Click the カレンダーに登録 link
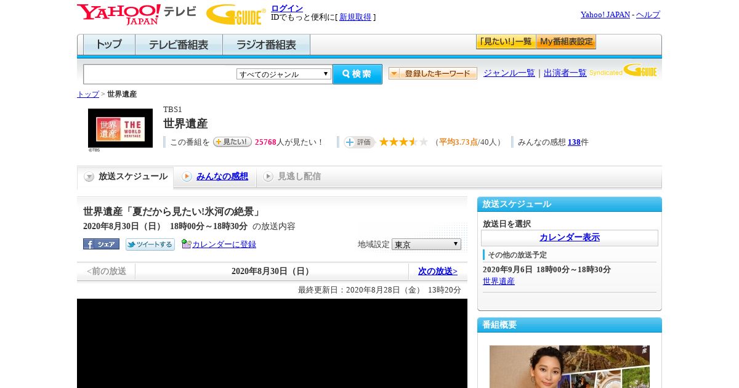Screen dimensions: 739x388 (x=224, y=245)
